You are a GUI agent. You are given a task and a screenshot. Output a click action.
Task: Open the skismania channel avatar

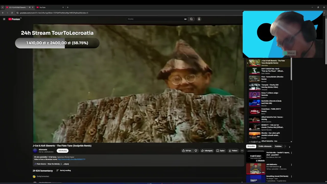coord(35,151)
